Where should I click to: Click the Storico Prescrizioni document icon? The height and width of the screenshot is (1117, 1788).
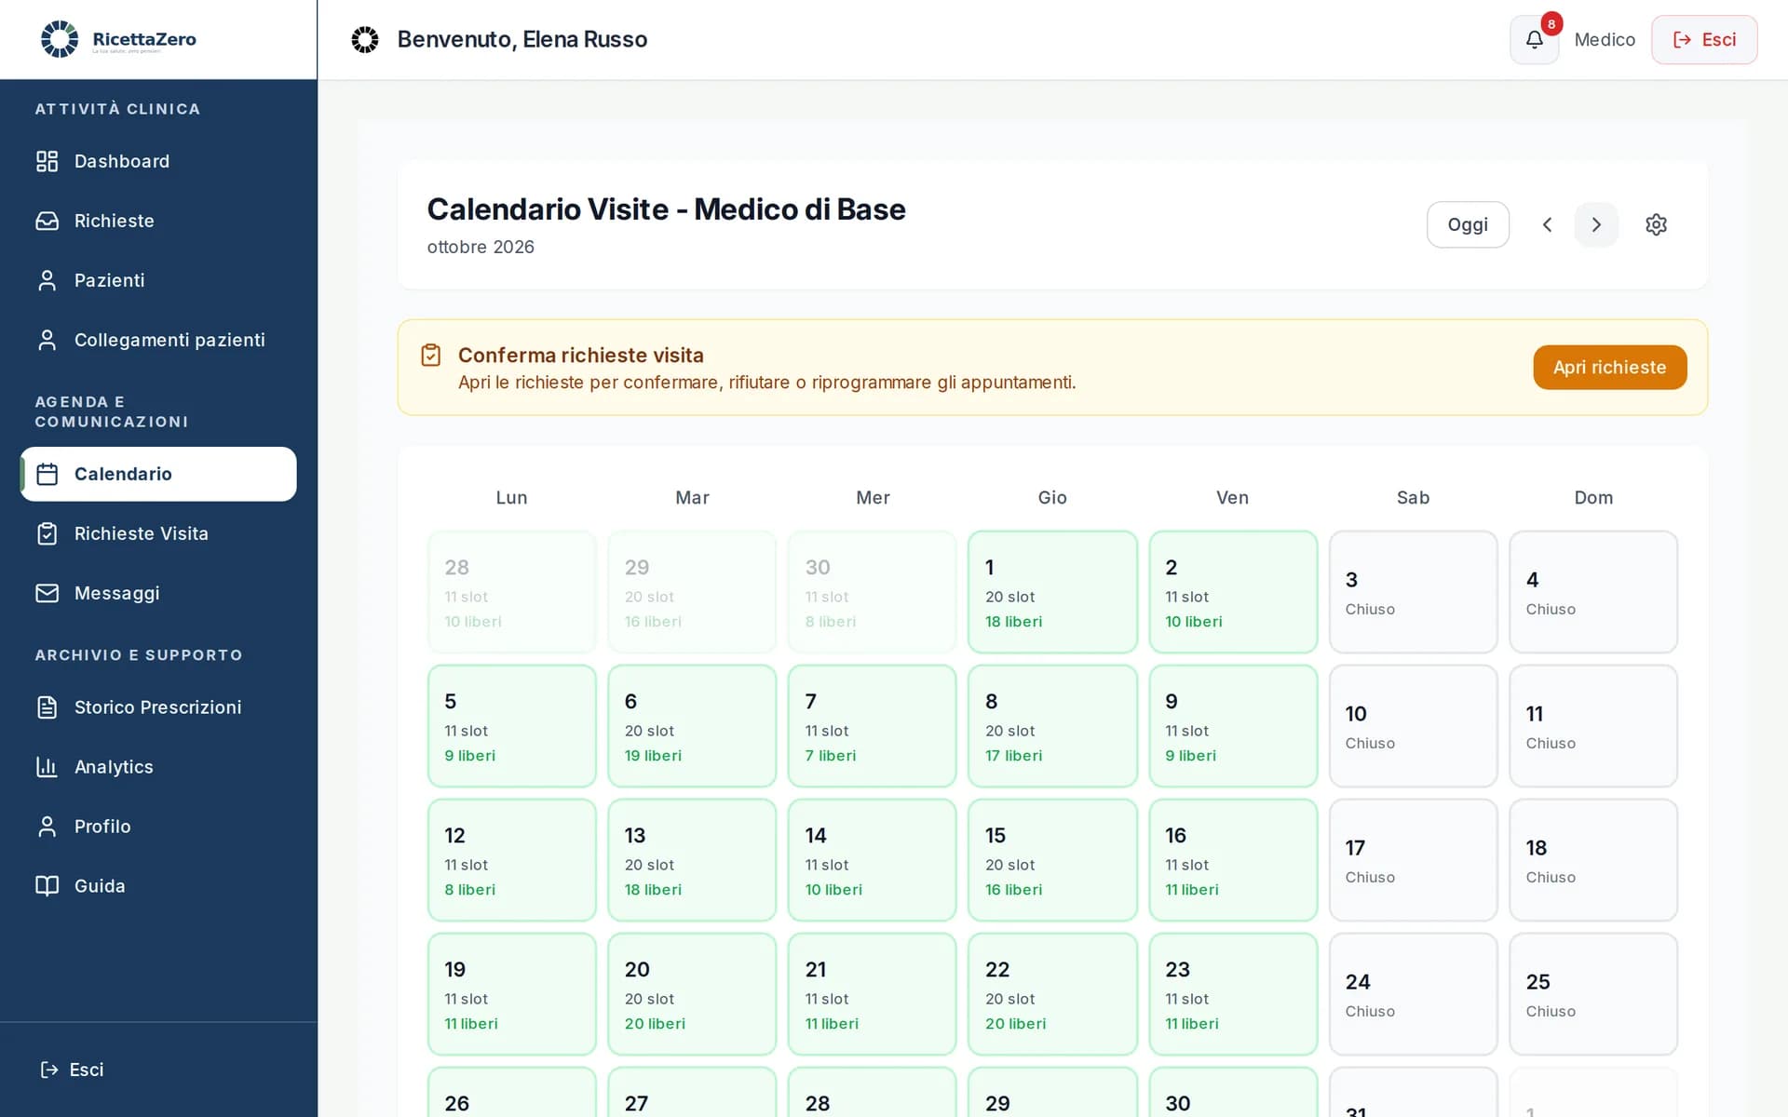(x=47, y=707)
